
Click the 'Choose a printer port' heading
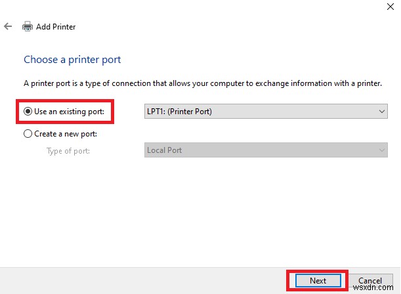click(x=72, y=60)
